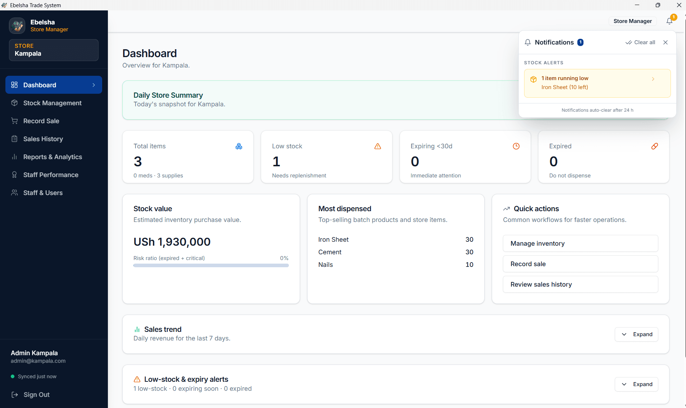
Task: Open the STORE Kampala selector
Action: coord(54,50)
